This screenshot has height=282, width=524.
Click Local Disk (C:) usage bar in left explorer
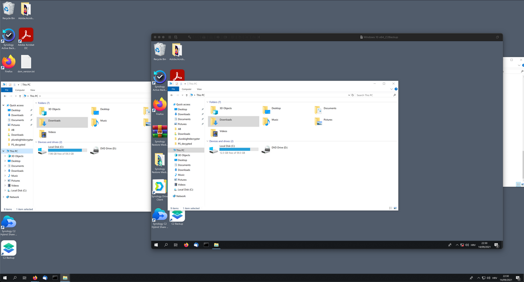pyautogui.click(x=68, y=150)
